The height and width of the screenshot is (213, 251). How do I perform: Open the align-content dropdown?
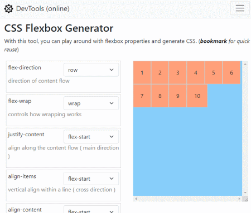pyautogui.click(x=91, y=210)
